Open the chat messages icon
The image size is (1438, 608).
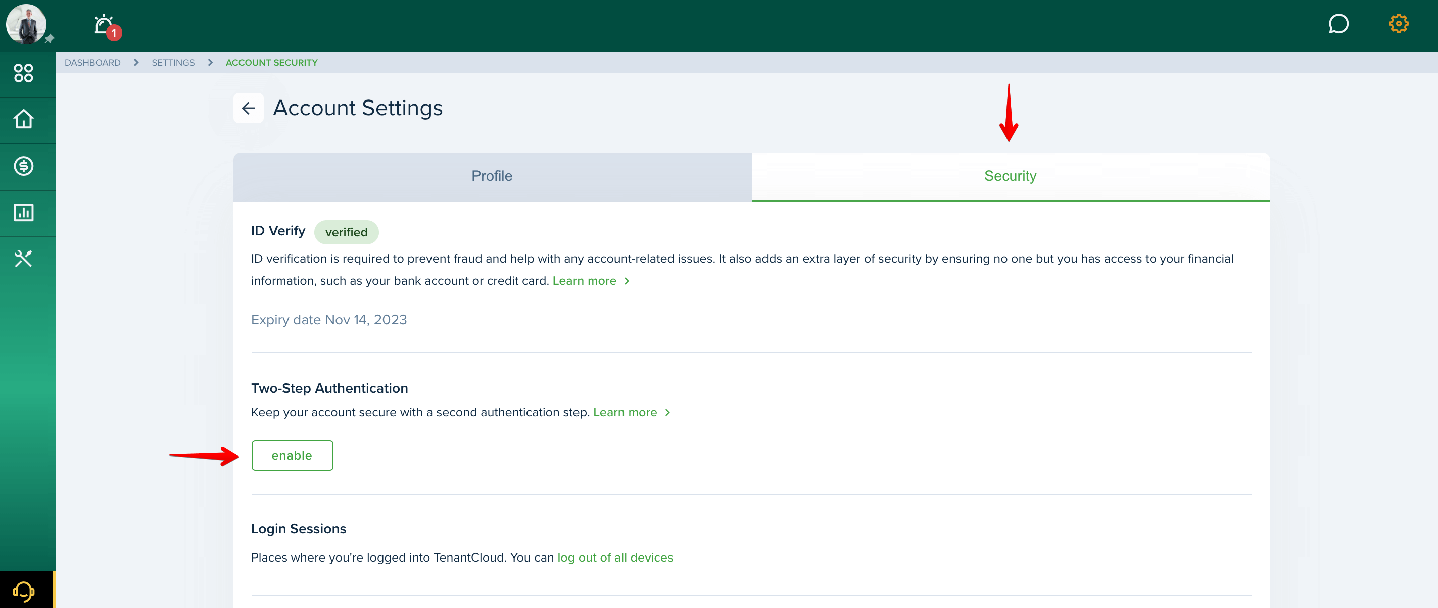(1338, 24)
